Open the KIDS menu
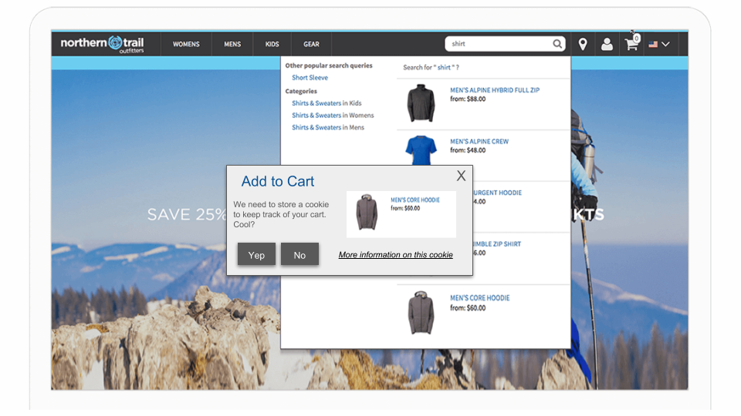This screenshot has height=416, width=741. (272, 45)
